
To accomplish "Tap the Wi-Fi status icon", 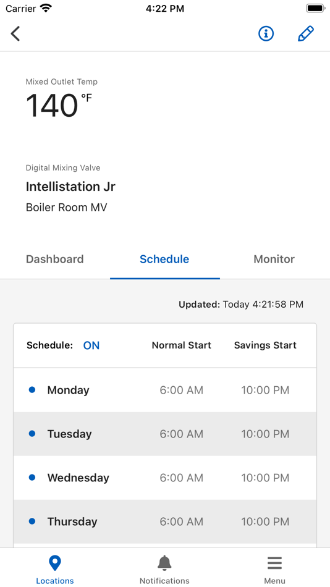I will pos(46,8).
